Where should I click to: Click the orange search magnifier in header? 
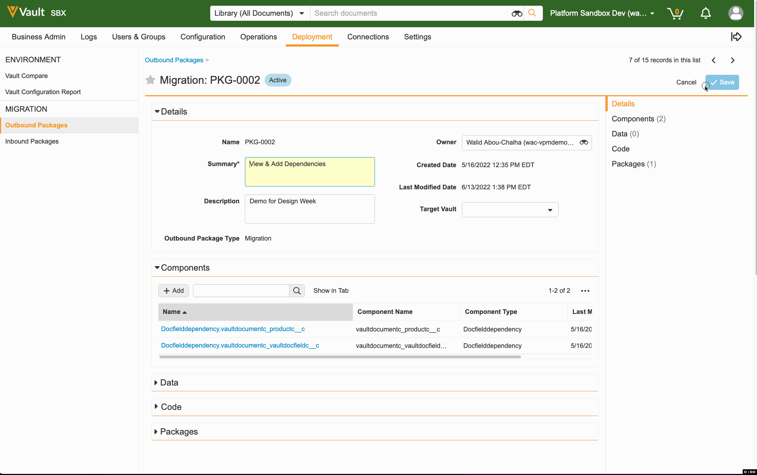click(x=532, y=13)
